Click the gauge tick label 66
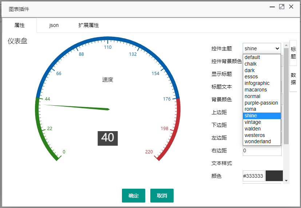This screenshot has width=301, height=208. 59,73
